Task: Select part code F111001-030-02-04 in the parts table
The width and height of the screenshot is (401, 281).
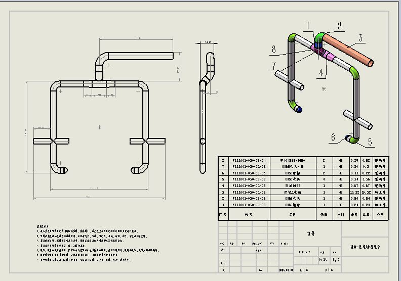Action: click(x=249, y=160)
